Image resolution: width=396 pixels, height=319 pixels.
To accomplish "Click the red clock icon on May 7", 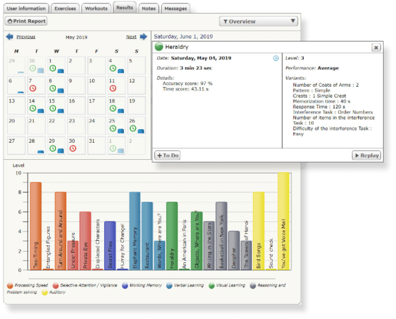I will [33, 88].
